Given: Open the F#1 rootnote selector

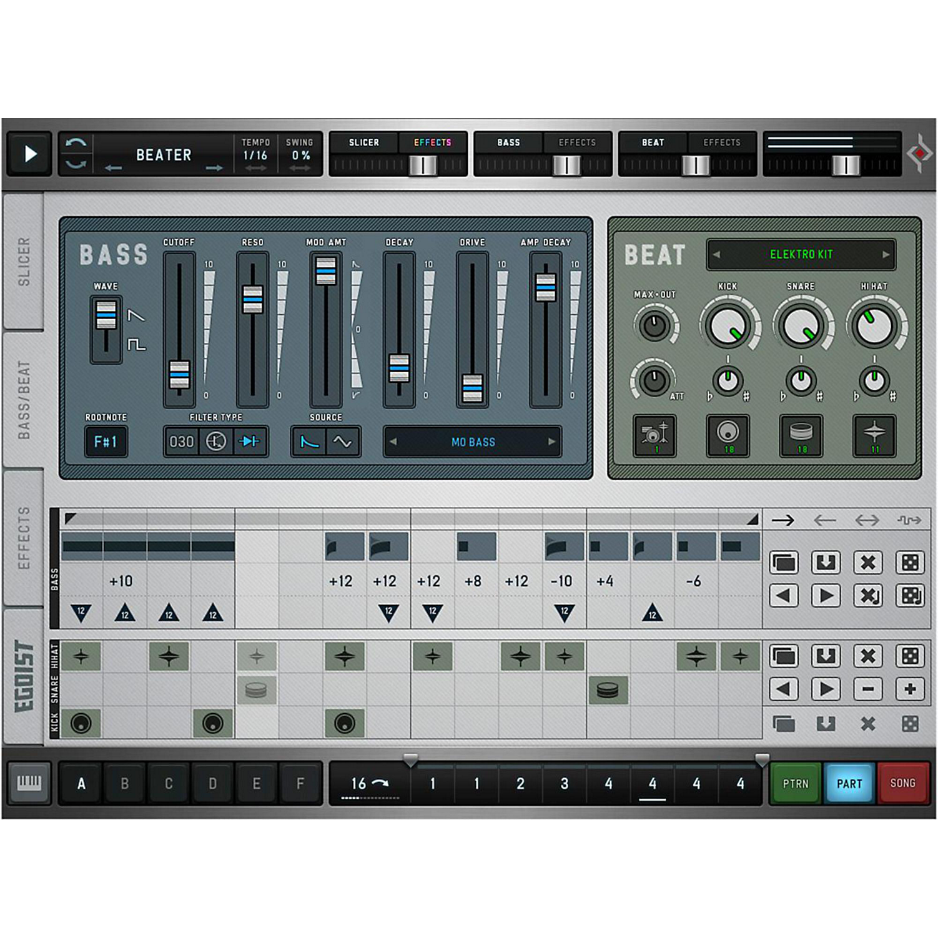Looking at the screenshot, I should pyautogui.click(x=106, y=442).
